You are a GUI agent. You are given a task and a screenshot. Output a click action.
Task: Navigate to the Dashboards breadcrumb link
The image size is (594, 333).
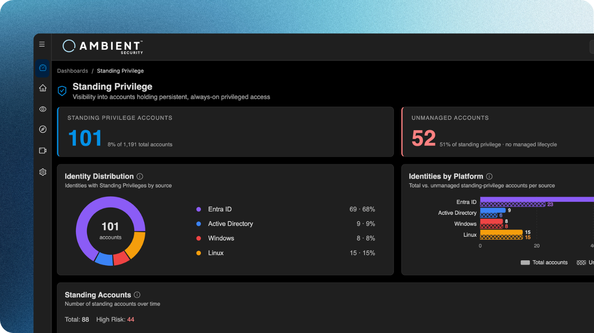[x=72, y=71]
